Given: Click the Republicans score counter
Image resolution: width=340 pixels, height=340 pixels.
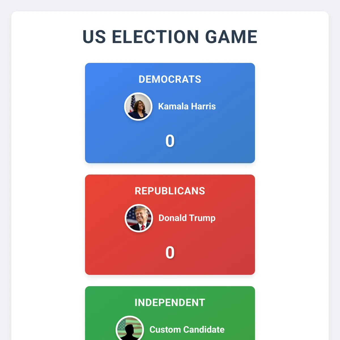Looking at the screenshot, I should 170,252.
